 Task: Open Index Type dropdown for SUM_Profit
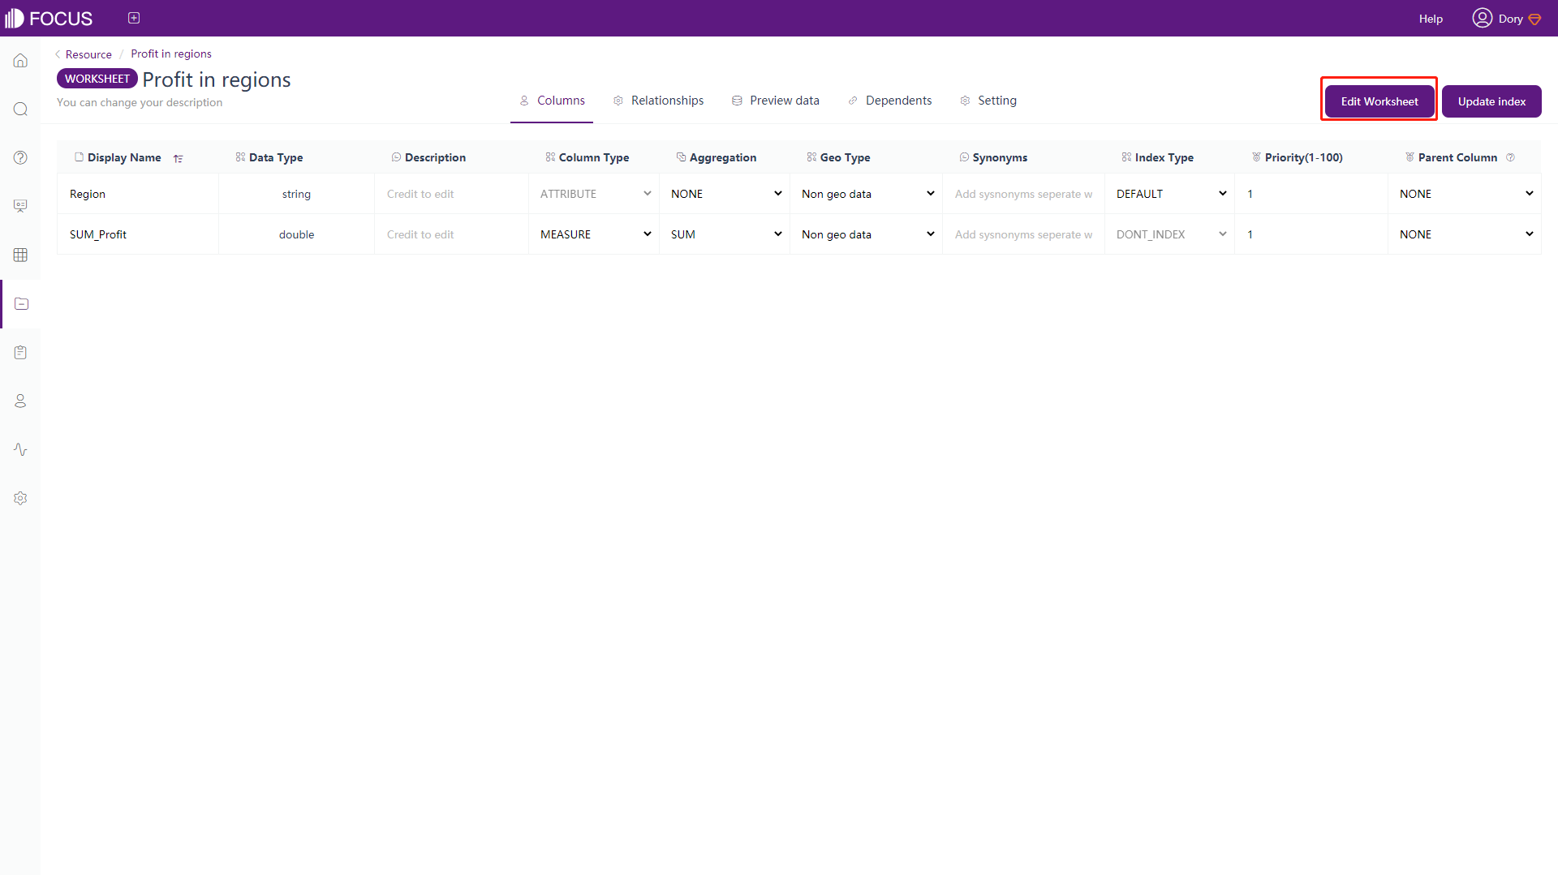click(1170, 234)
